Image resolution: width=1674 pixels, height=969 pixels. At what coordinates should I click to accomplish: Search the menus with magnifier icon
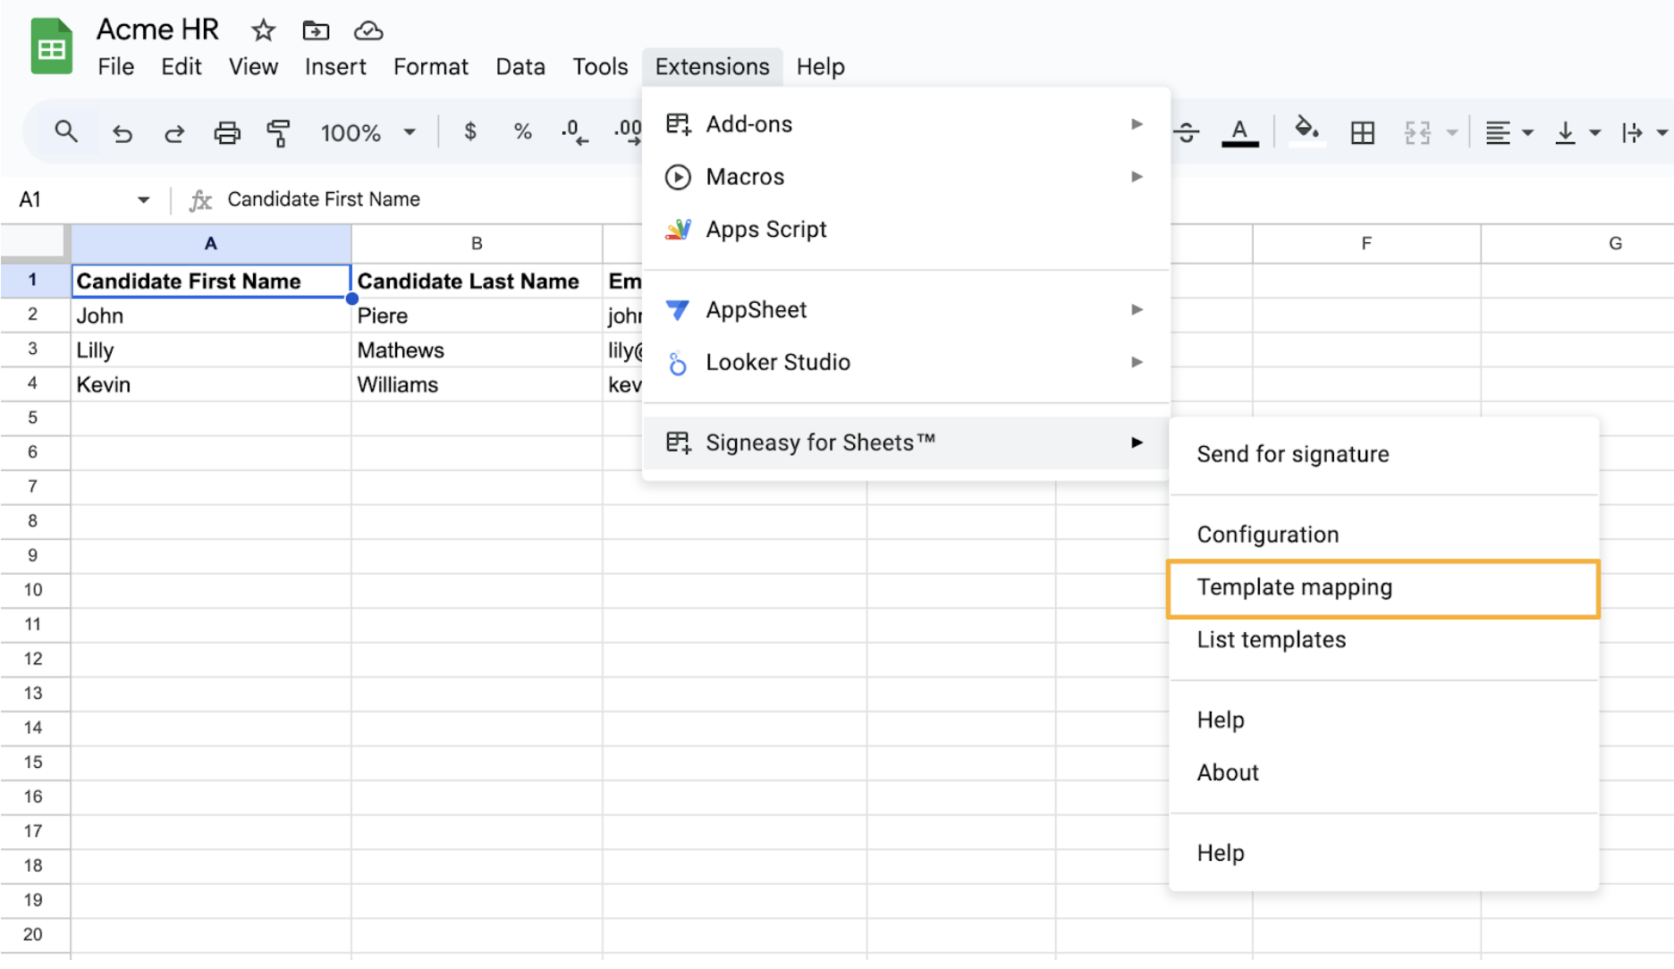point(65,132)
